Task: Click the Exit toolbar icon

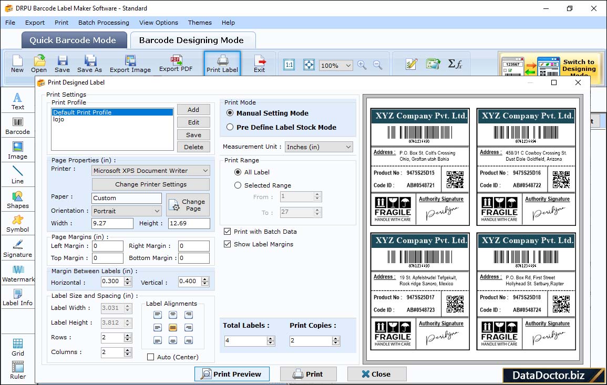Action: [260, 64]
